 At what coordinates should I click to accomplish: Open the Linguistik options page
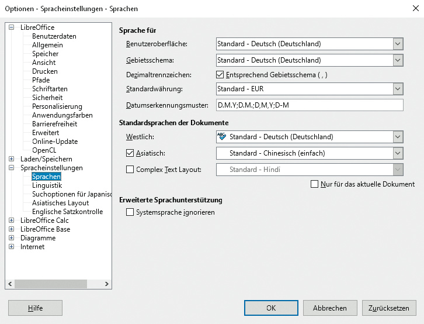tap(47, 185)
